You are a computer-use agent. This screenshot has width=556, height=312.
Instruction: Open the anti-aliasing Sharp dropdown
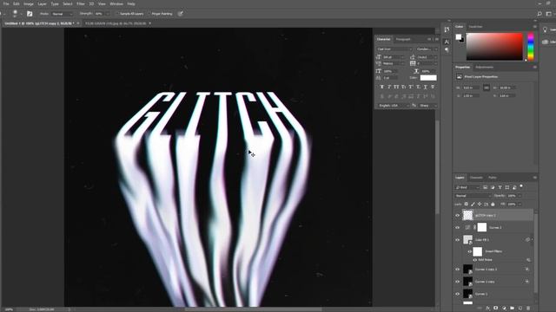tap(428, 106)
